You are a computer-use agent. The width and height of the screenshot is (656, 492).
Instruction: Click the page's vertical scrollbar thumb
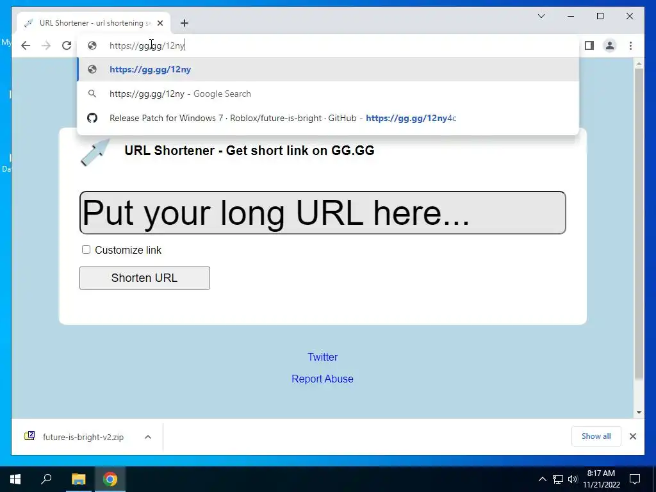pos(639,224)
